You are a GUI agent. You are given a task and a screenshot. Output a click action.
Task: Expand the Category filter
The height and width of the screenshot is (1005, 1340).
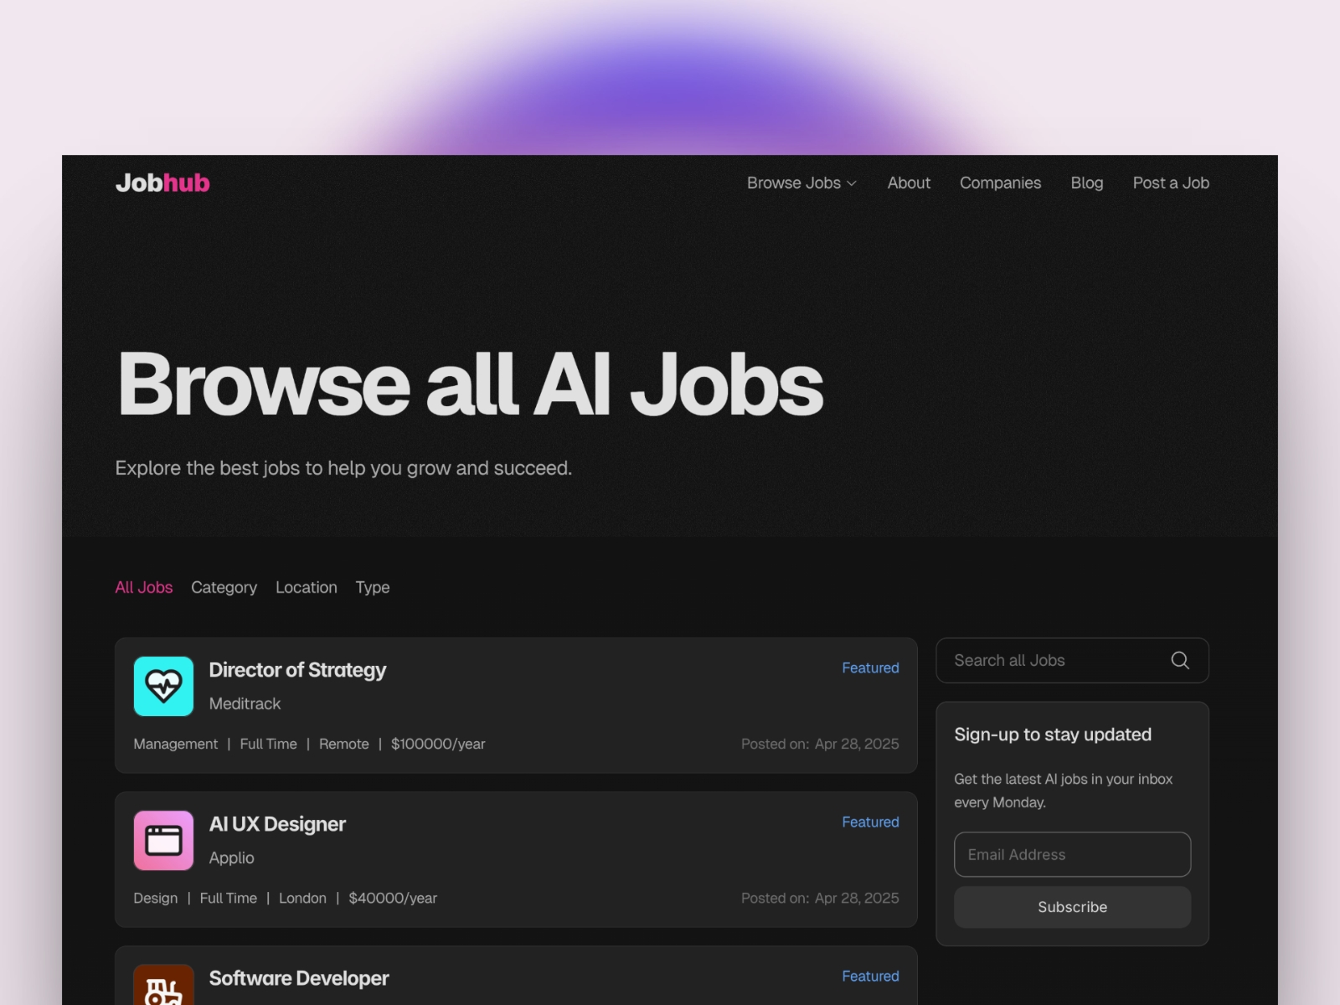tap(224, 587)
